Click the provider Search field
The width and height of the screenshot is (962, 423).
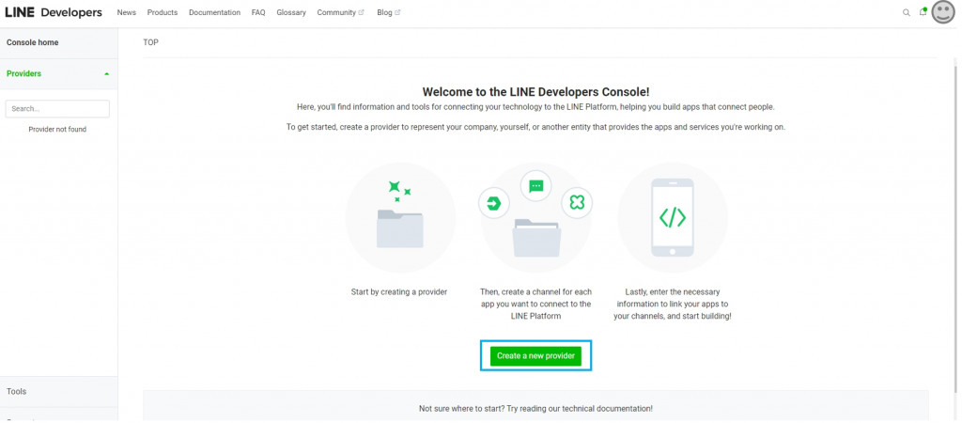(57, 109)
